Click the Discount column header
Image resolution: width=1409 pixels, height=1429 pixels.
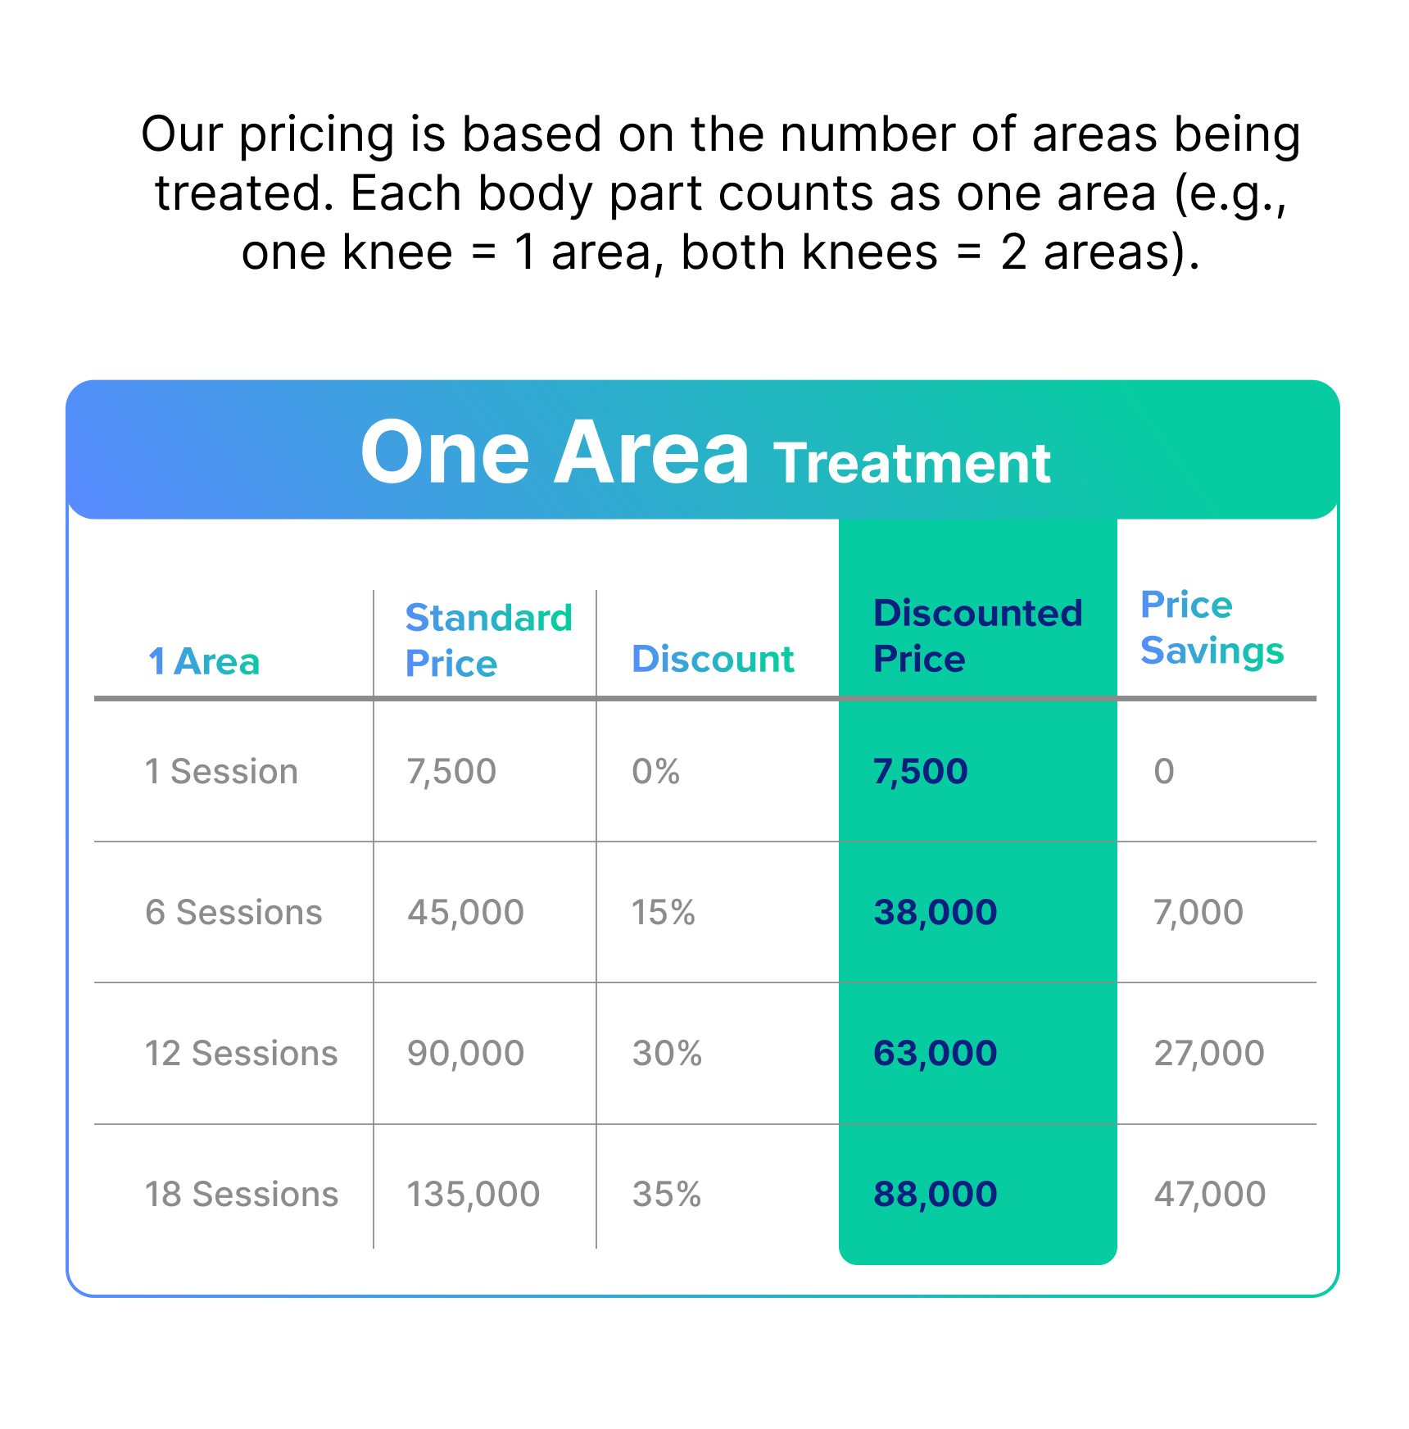713,660
